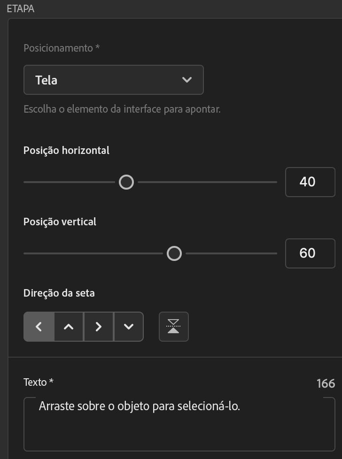Click the vertical position value field showing 60
The height and width of the screenshot is (459, 342).
(x=310, y=253)
